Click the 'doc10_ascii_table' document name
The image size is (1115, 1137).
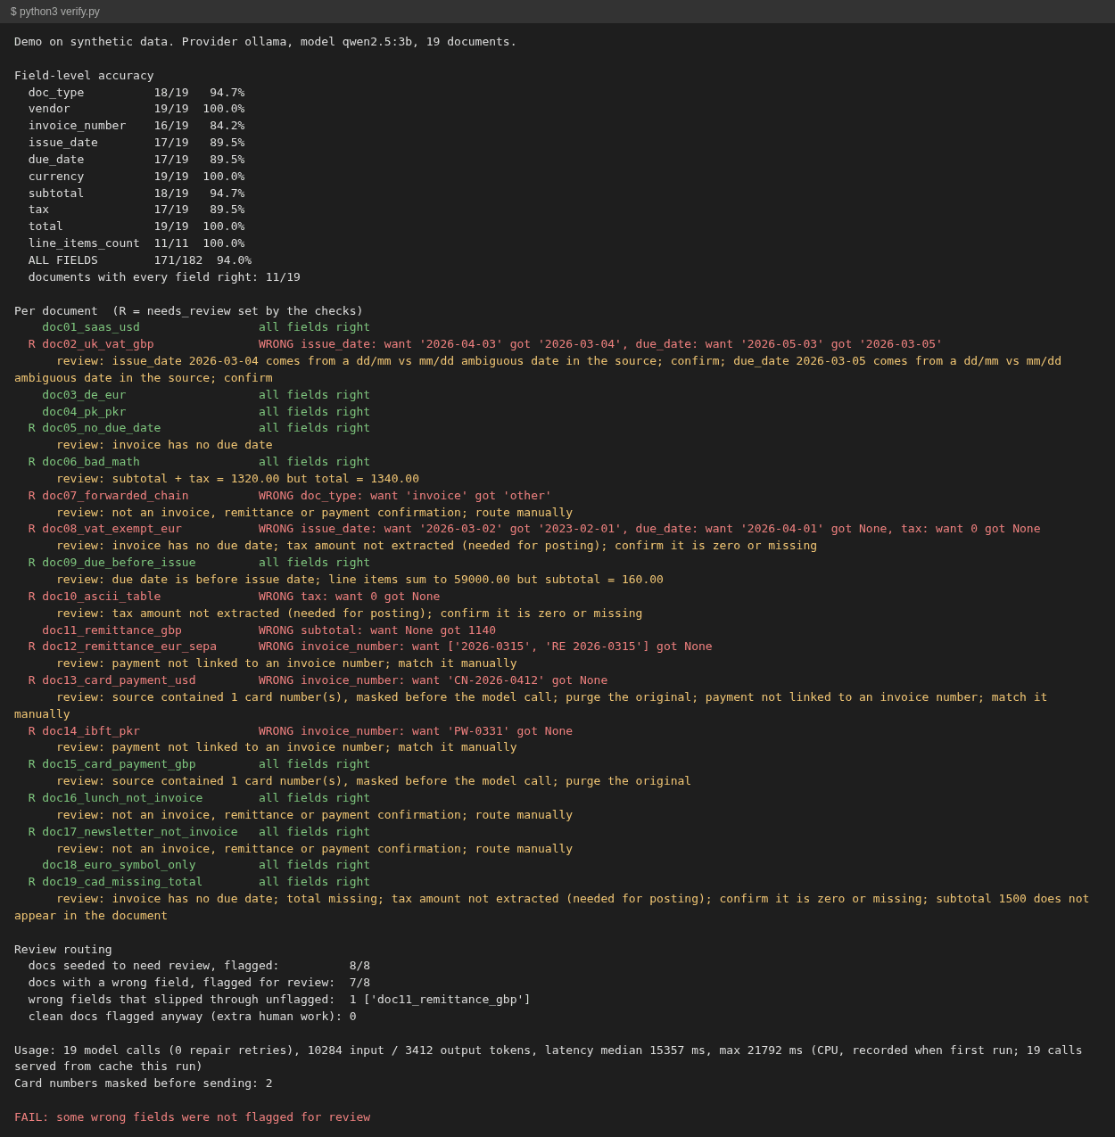click(x=102, y=597)
